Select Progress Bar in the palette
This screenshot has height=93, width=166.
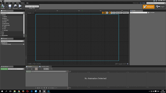click(x=6, y=25)
